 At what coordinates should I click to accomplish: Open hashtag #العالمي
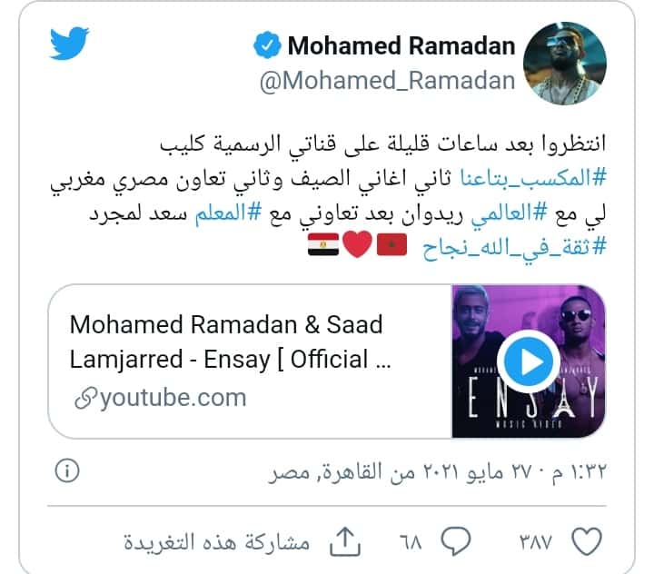509,213
